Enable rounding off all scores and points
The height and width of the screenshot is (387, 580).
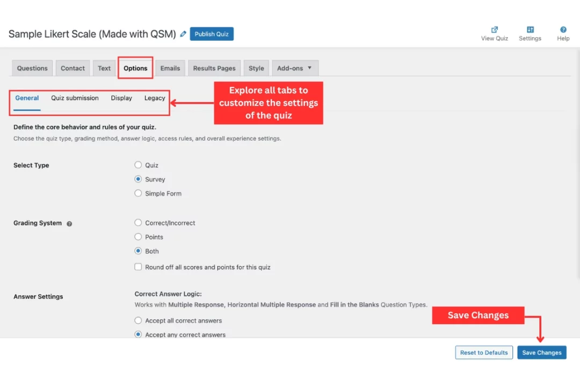click(x=138, y=267)
